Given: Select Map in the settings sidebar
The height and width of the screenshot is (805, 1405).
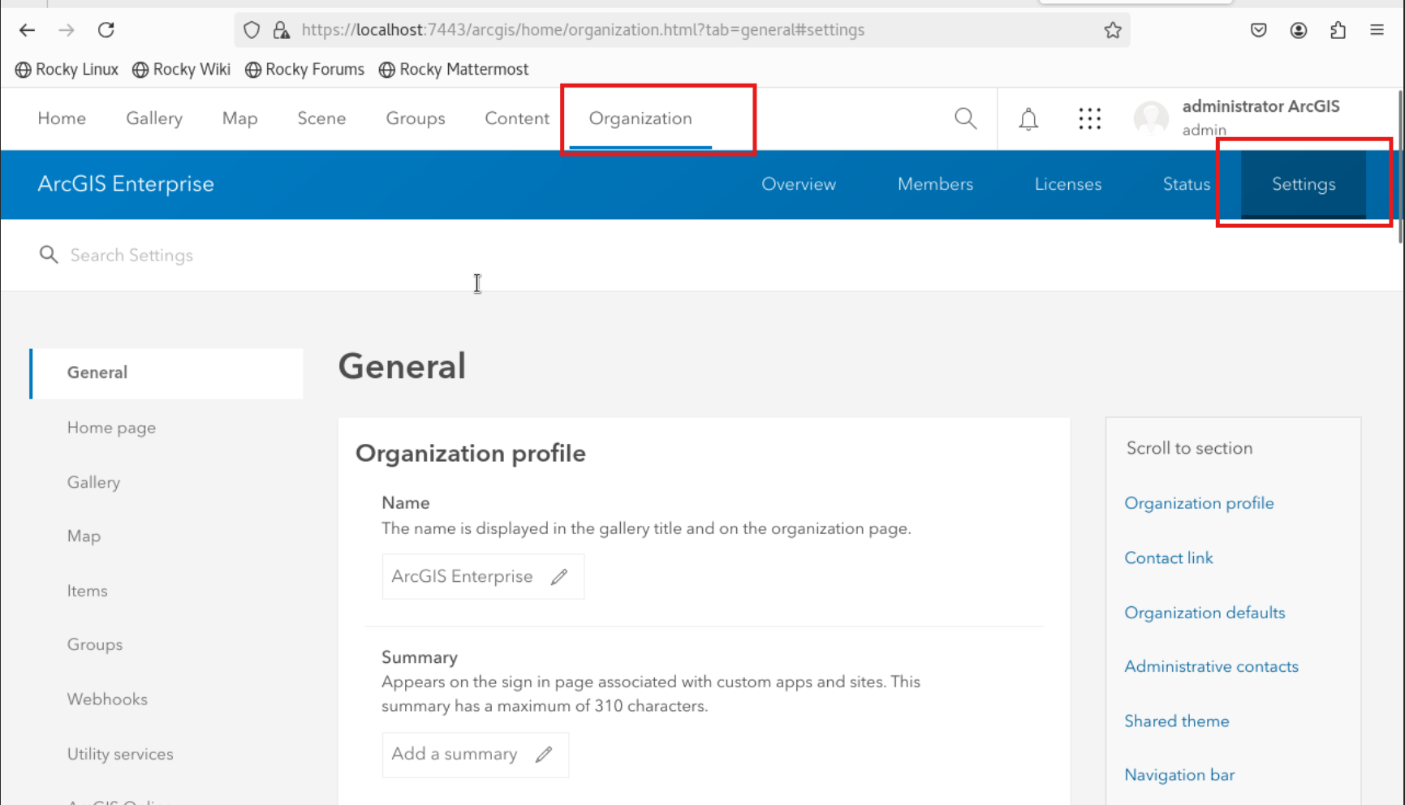Looking at the screenshot, I should (x=84, y=536).
